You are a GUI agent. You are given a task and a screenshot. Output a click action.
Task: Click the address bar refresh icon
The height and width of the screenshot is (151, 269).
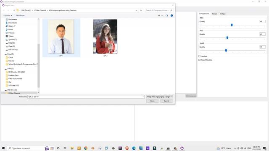pyautogui.click(x=141, y=10)
